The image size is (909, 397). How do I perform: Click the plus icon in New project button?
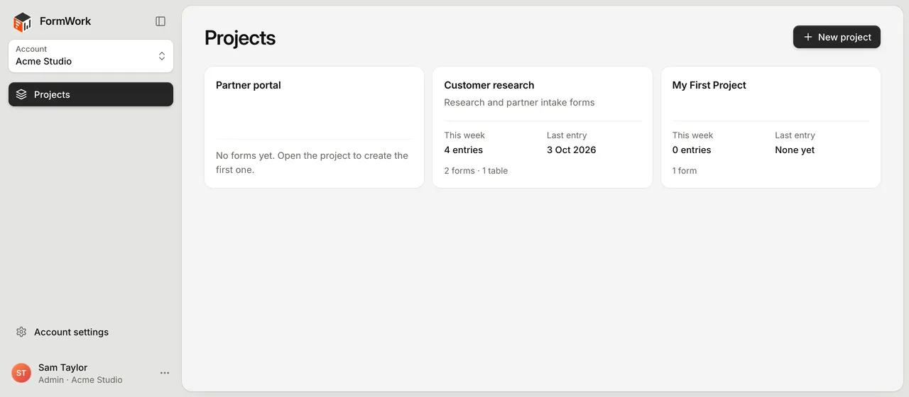[807, 37]
